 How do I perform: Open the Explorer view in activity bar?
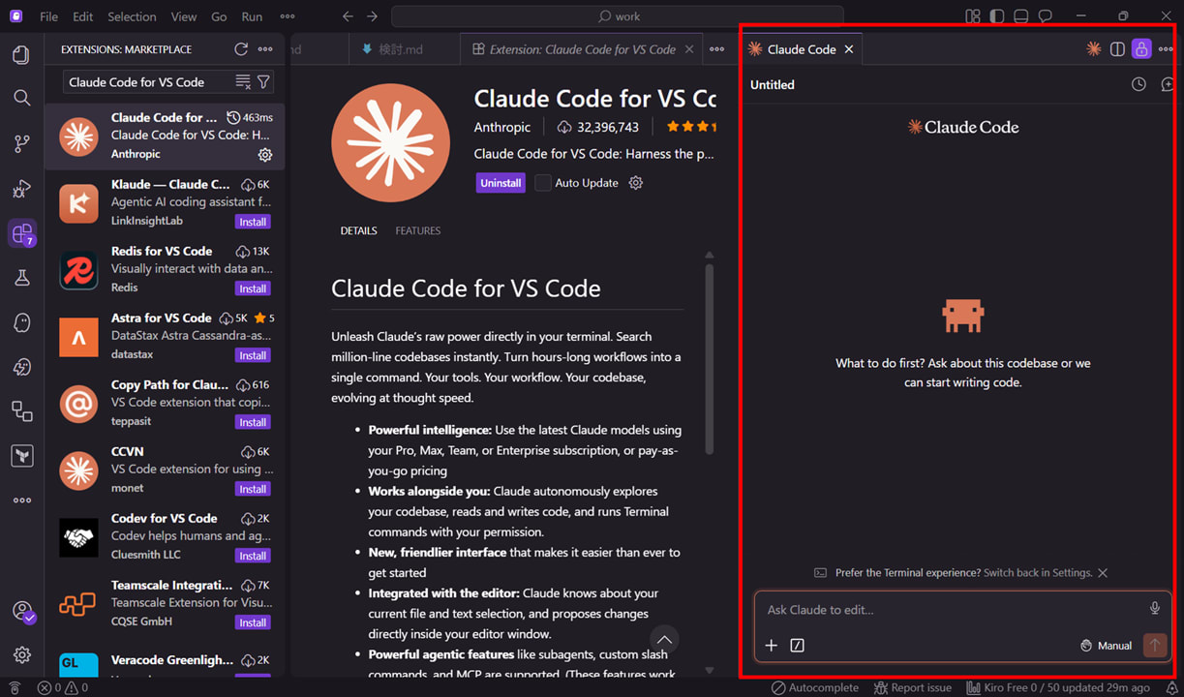[x=21, y=54]
